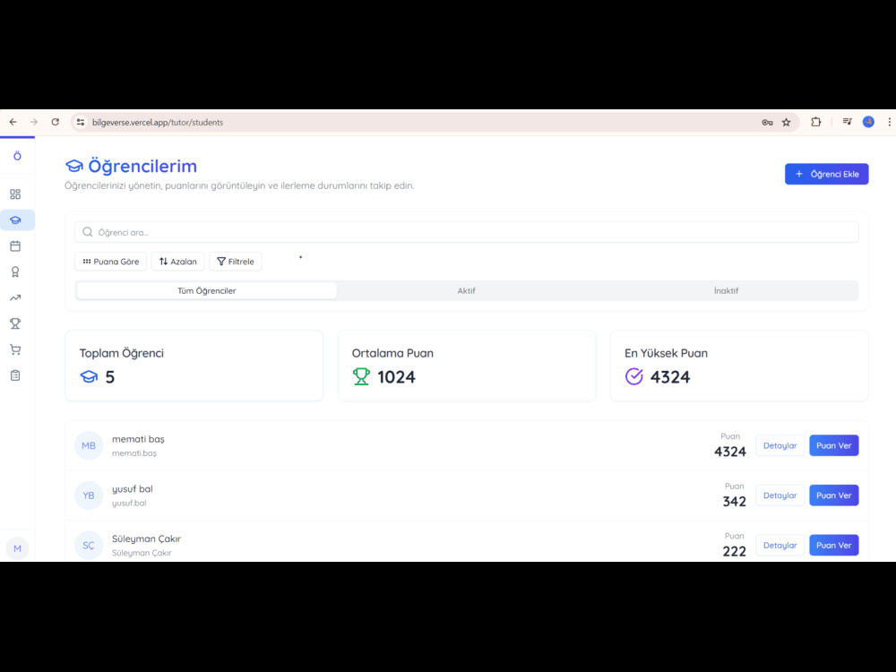Image resolution: width=896 pixels, height=672 pixels.
Task: Click Puan Ver for yusuf bal
Action: 833,495
